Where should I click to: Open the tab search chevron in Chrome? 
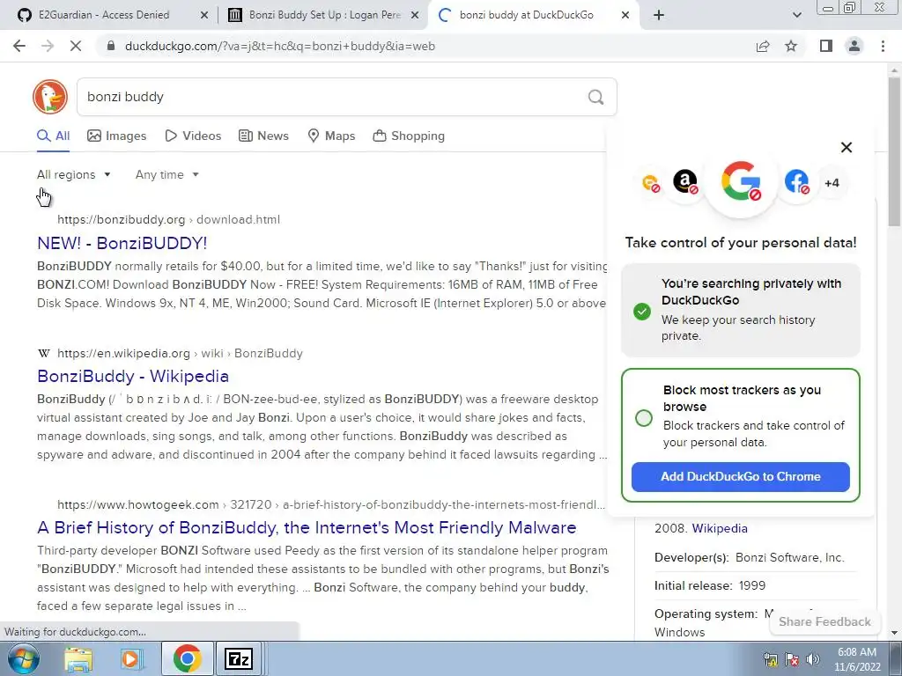(796, 15)
